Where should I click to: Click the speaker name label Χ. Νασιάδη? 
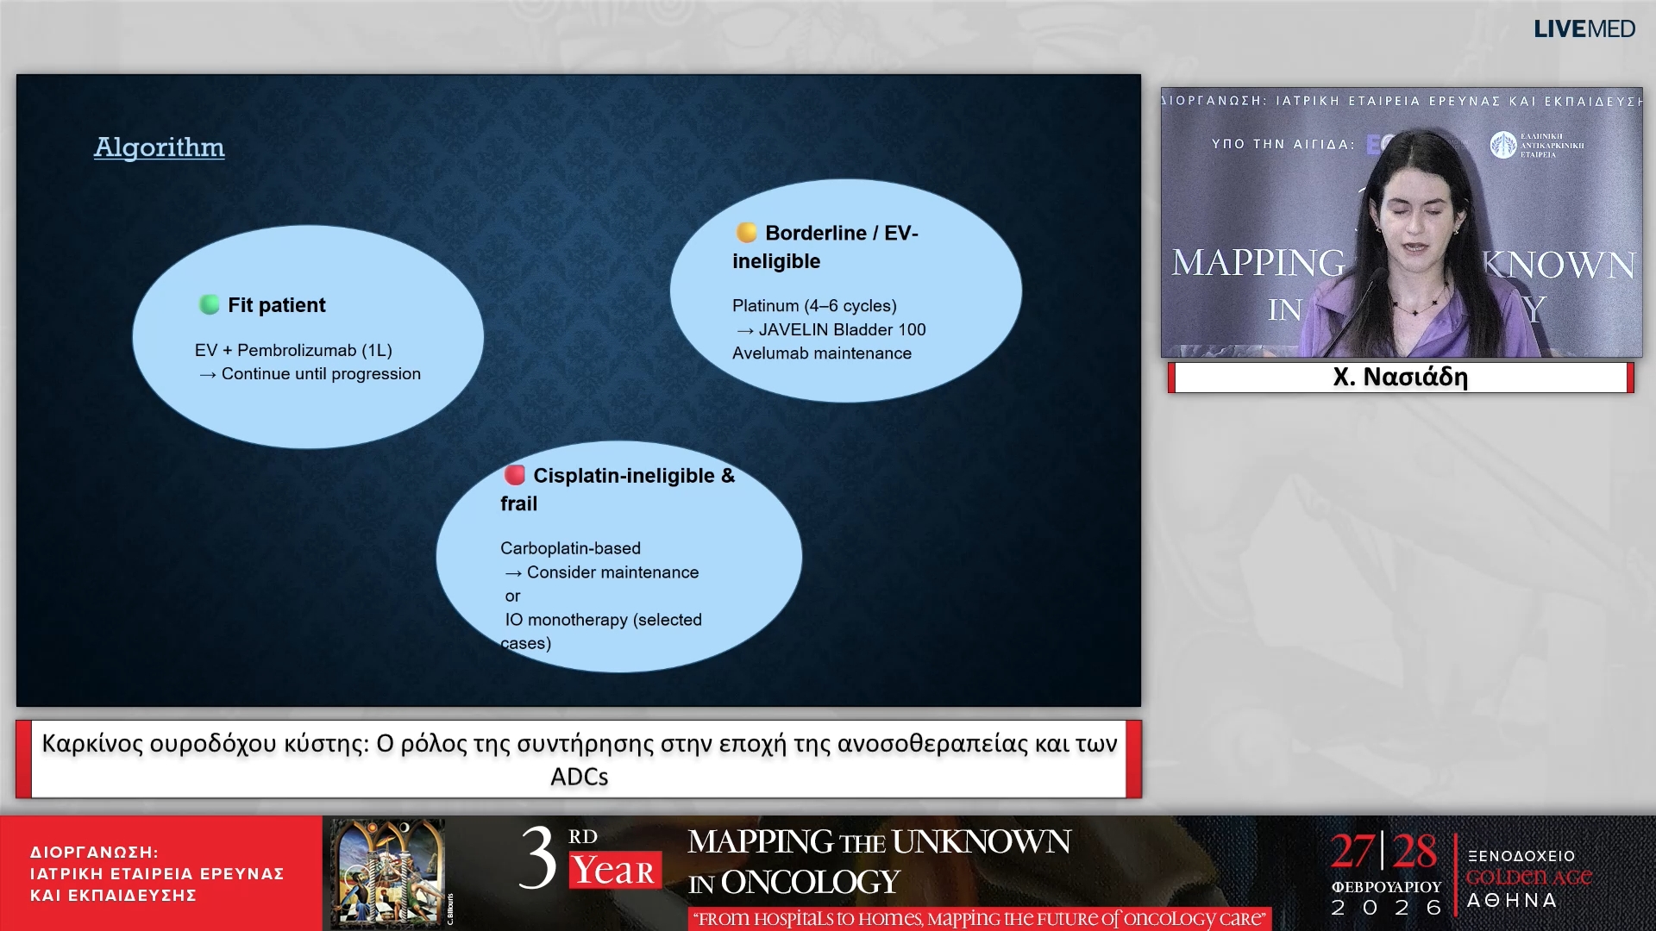1400,377
